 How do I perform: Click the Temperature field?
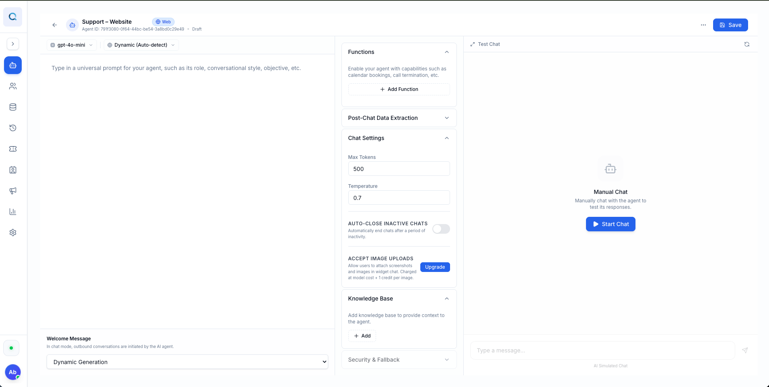click(x=399, y=198)
